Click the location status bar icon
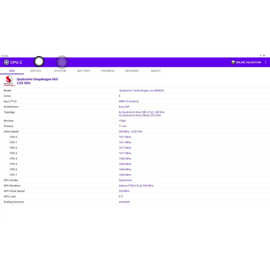 pos(260,56)
